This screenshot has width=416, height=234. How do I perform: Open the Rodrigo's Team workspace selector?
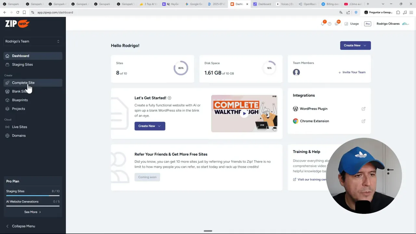pos(32,41)
